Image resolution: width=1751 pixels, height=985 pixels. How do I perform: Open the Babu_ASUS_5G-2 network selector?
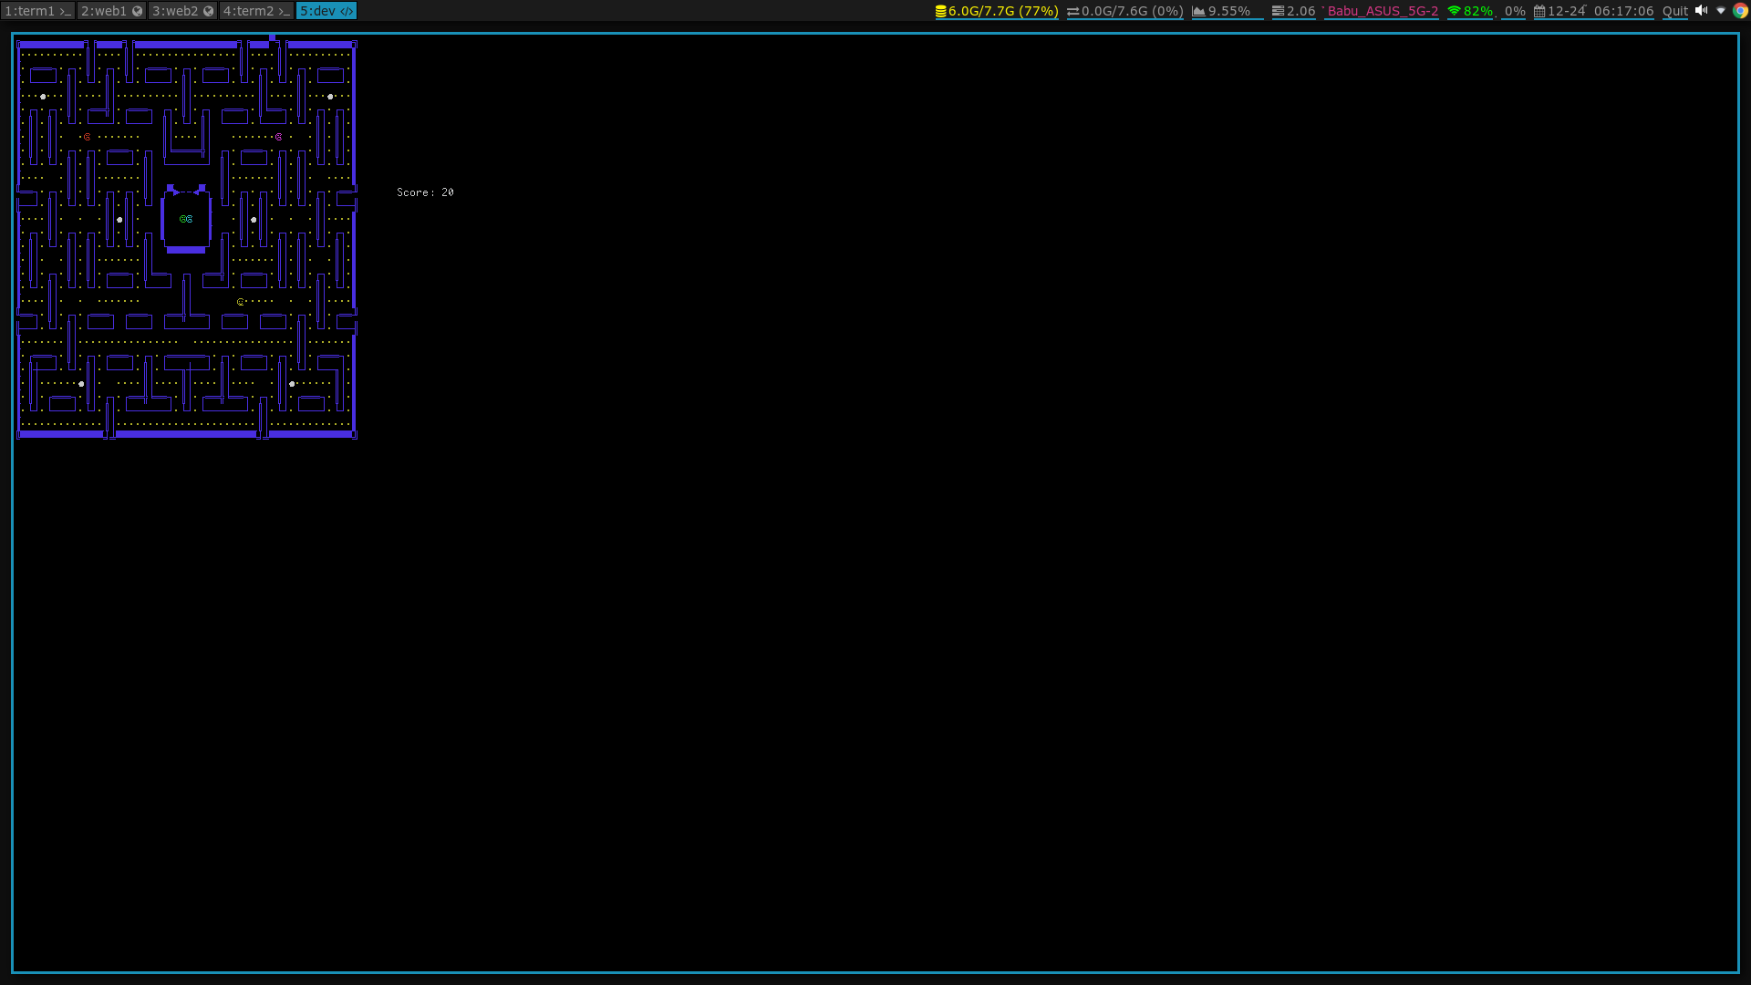coord(1381,11)
